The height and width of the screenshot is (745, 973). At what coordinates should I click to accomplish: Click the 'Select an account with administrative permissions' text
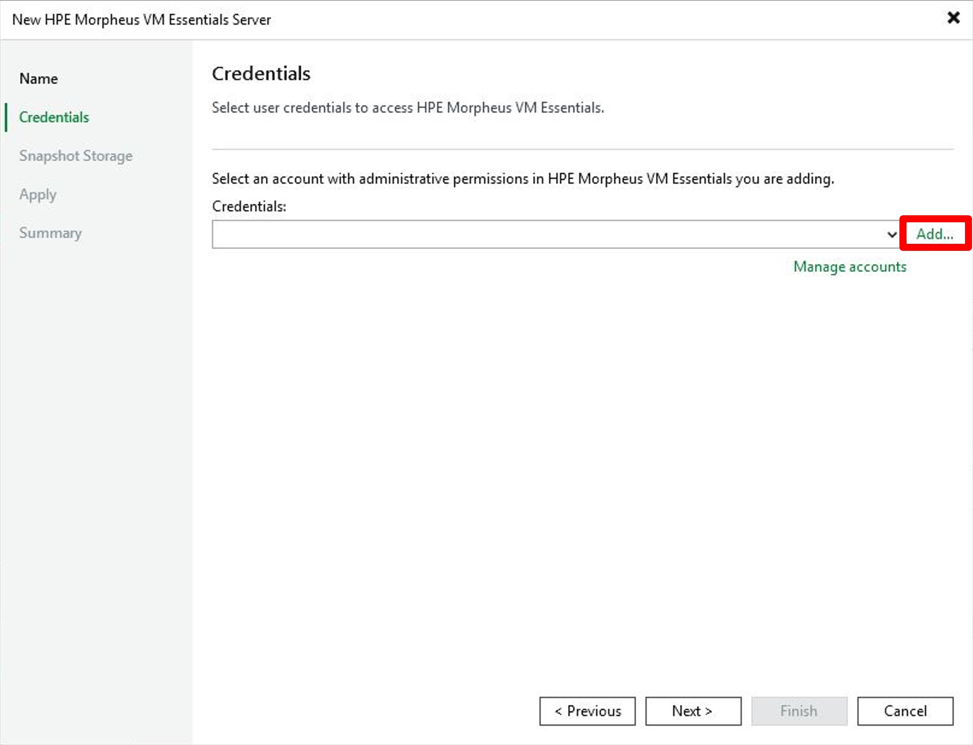523,179
